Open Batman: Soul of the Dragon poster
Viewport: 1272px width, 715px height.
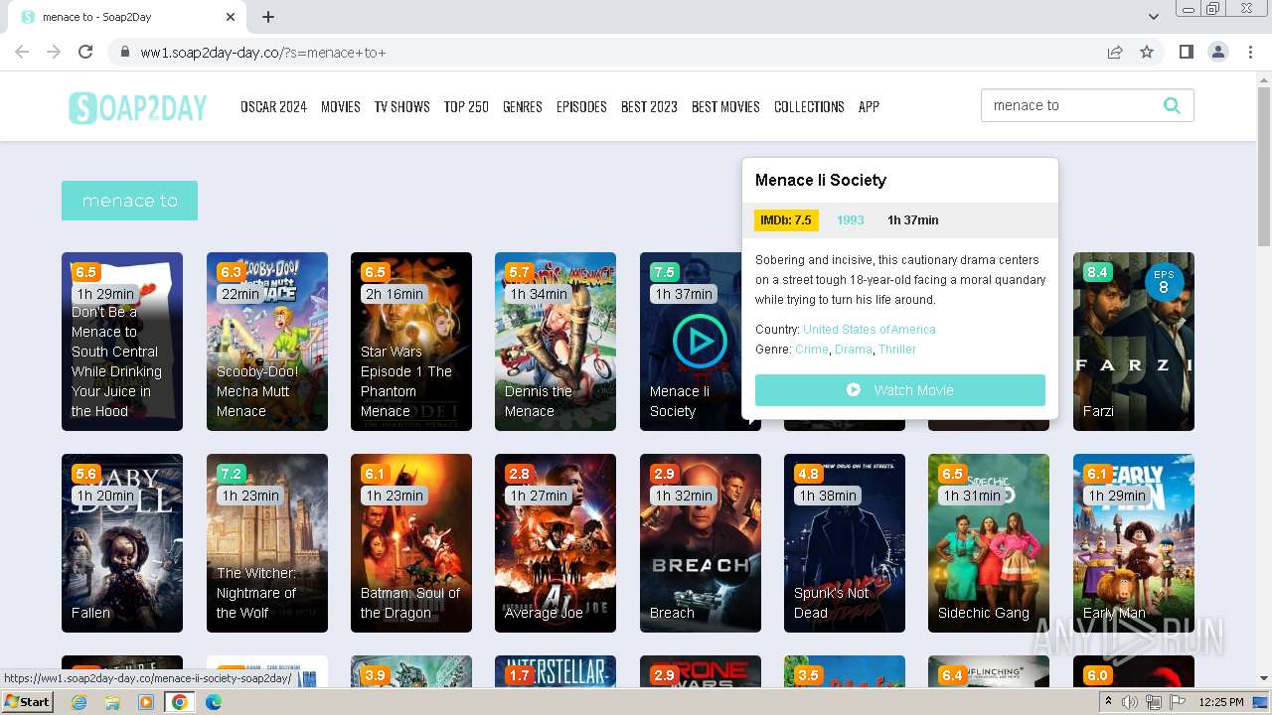click(411, 543)
